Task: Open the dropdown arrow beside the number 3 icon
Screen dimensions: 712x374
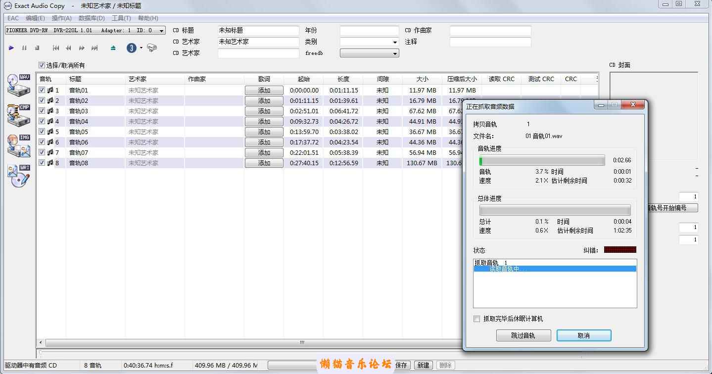Action: (141, 48)
